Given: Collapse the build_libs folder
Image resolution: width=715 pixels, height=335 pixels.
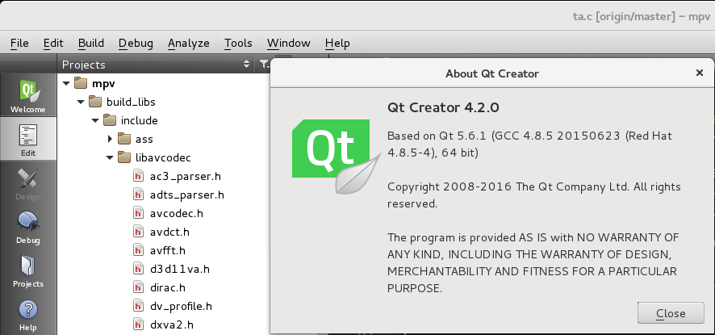Looking at the screenshot, I should tap(81, 102).
